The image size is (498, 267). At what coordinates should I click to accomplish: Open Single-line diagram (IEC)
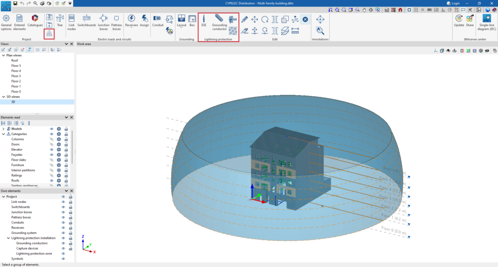[x=486, y=22]
